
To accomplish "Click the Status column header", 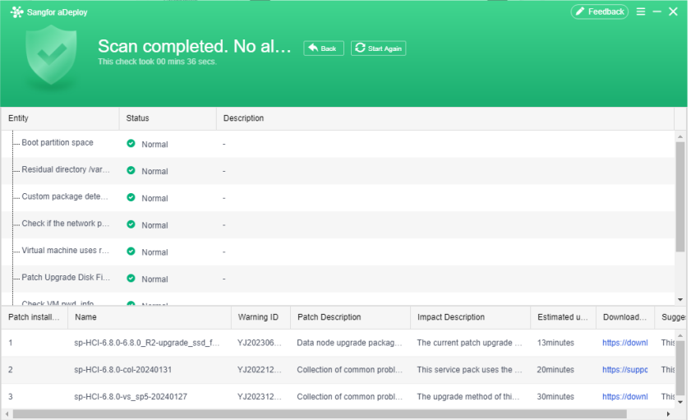I will [x=138, y=118].
